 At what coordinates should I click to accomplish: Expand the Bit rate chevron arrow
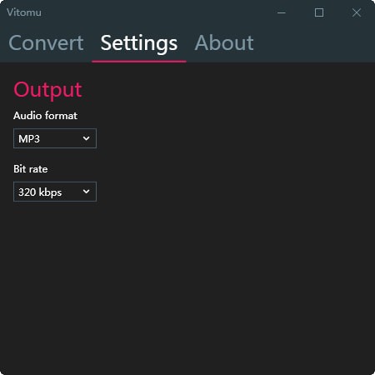87,192
